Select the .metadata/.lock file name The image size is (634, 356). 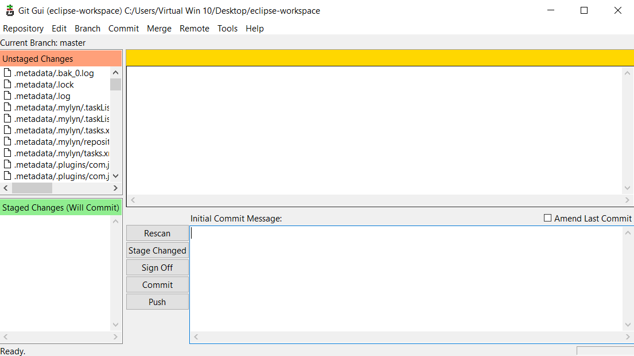[44, 85]
